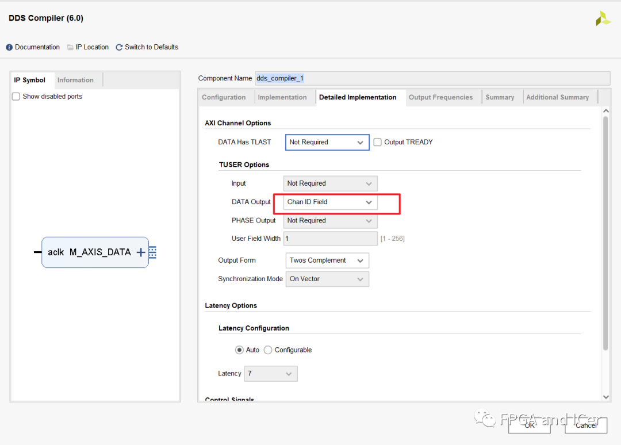Click the AXI Channel Options heading

[238, 123]
